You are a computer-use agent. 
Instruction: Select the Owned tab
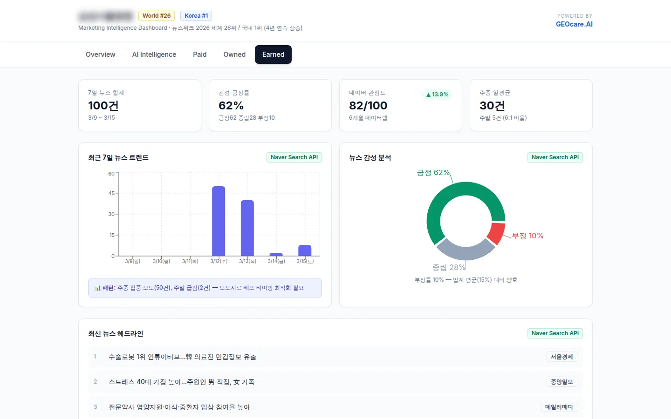pos(234,54)
